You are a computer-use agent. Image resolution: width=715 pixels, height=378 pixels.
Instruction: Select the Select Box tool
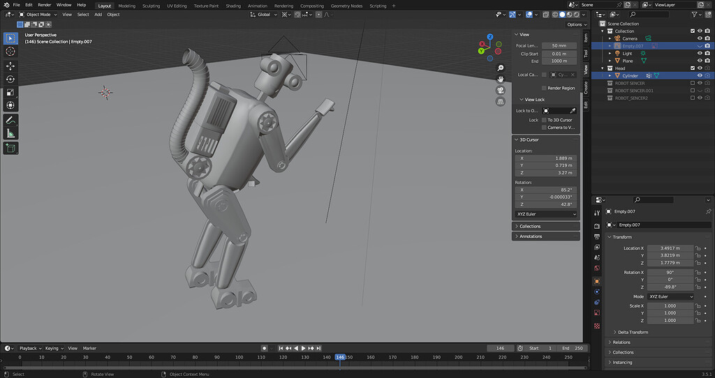[x=10, y=38]
